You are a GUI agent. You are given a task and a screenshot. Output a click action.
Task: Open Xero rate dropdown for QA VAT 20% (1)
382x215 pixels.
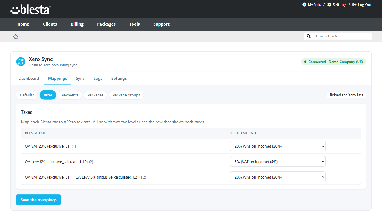point(278,146)
